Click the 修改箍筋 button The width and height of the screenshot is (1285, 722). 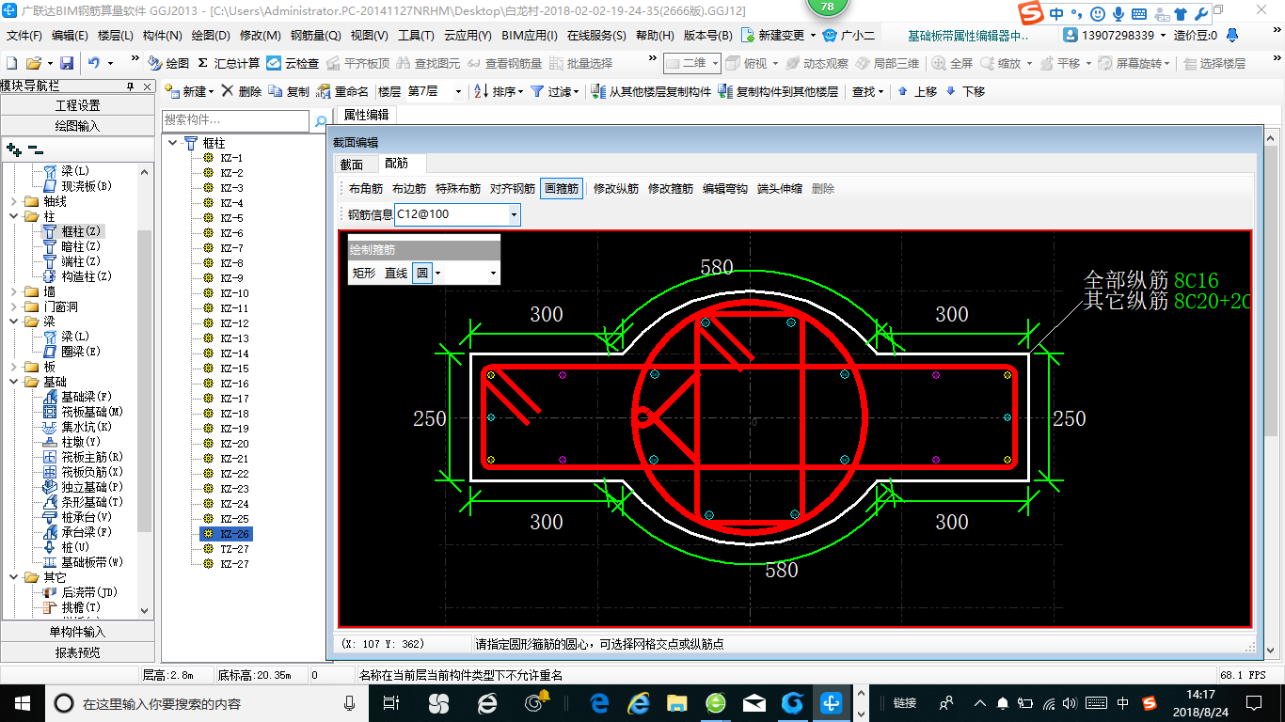click(671, 188)
